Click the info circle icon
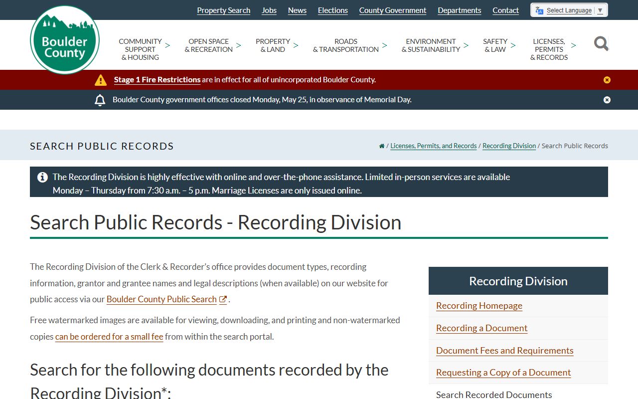The height and width of the screenshot is (399, 638). tap(43, 177)
